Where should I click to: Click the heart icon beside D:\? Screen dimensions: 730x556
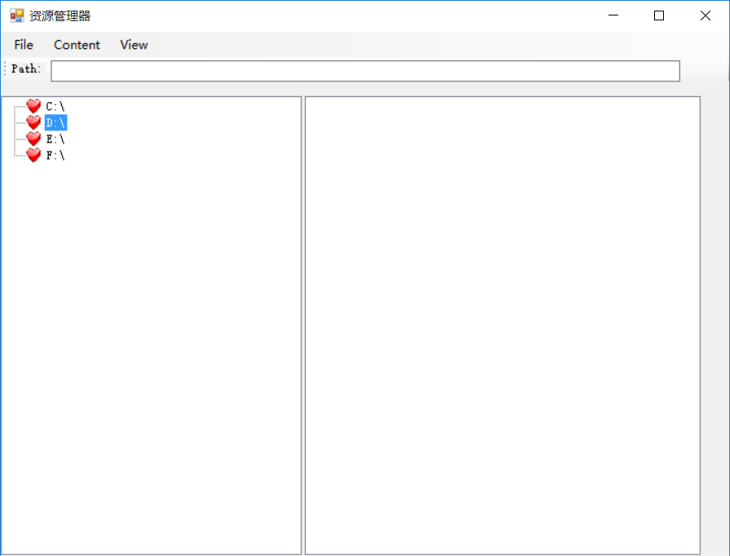point(33,122)
